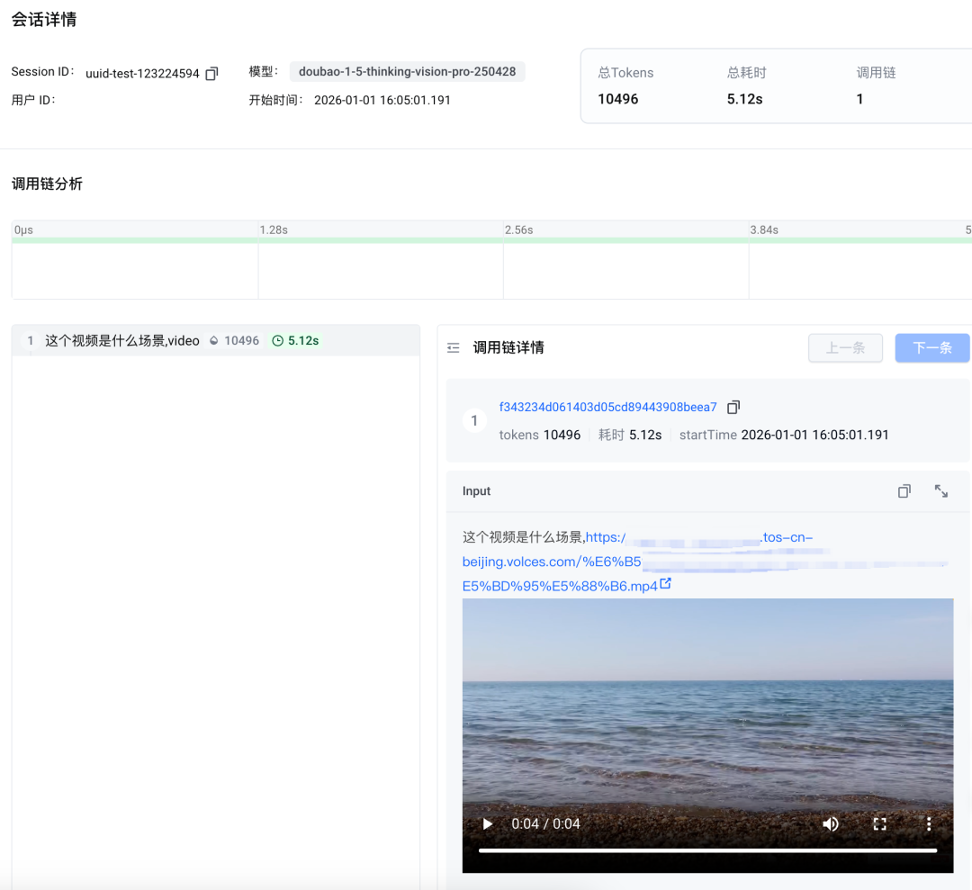Open the trace ID link f343234d061403d05cd89443908beea7

coord(607,407)
